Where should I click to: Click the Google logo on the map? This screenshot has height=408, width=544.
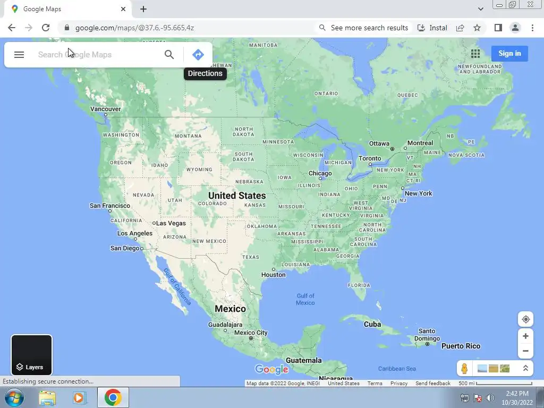(x=271, y=370)
